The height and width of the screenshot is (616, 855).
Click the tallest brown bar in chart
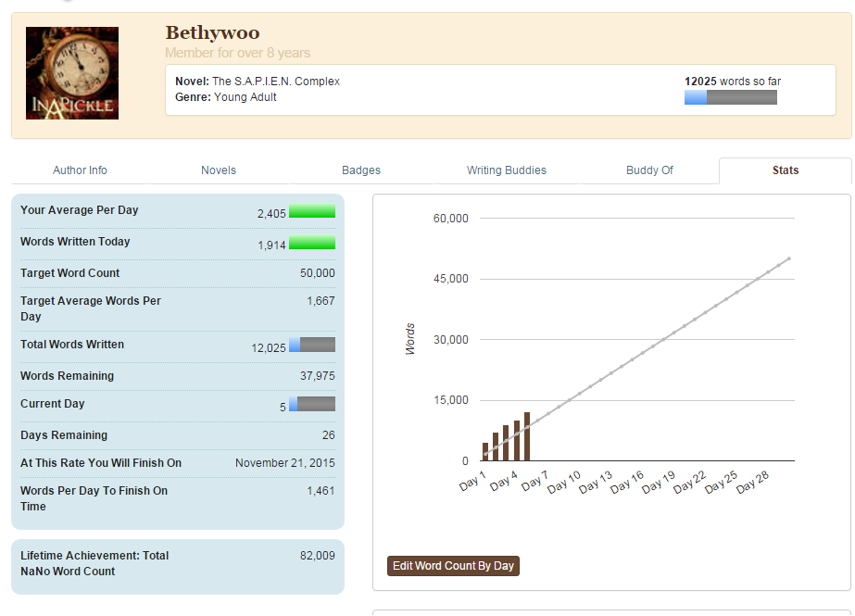[527, 437]
